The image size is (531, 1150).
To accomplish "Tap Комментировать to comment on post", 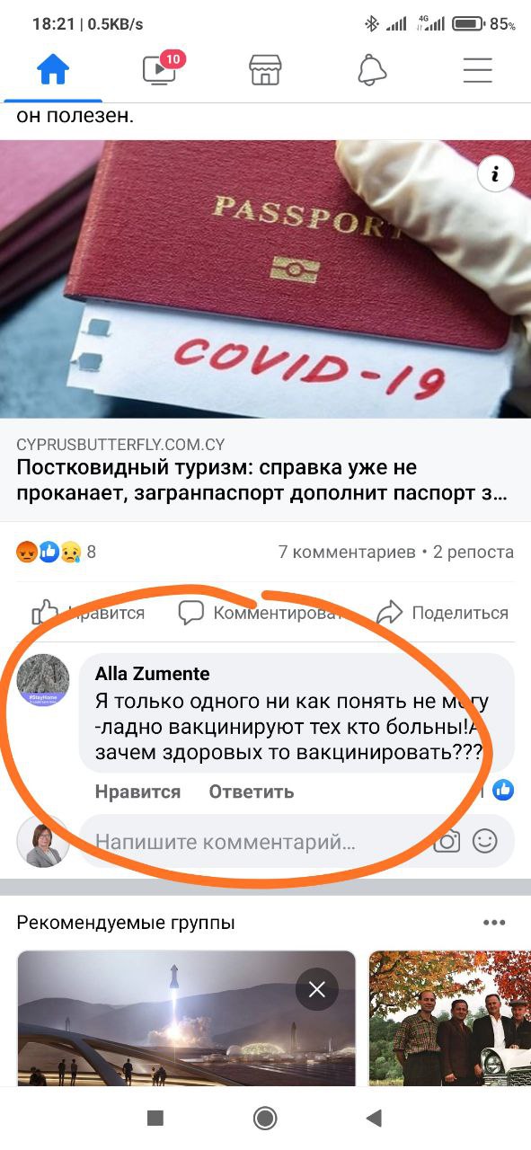I will (261, 613).
